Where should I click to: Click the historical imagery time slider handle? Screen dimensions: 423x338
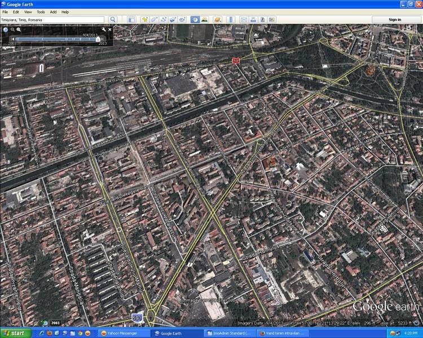tap(98, 39)
